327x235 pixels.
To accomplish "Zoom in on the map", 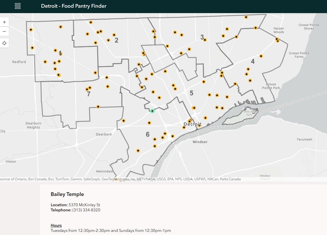I will [4, 22].
